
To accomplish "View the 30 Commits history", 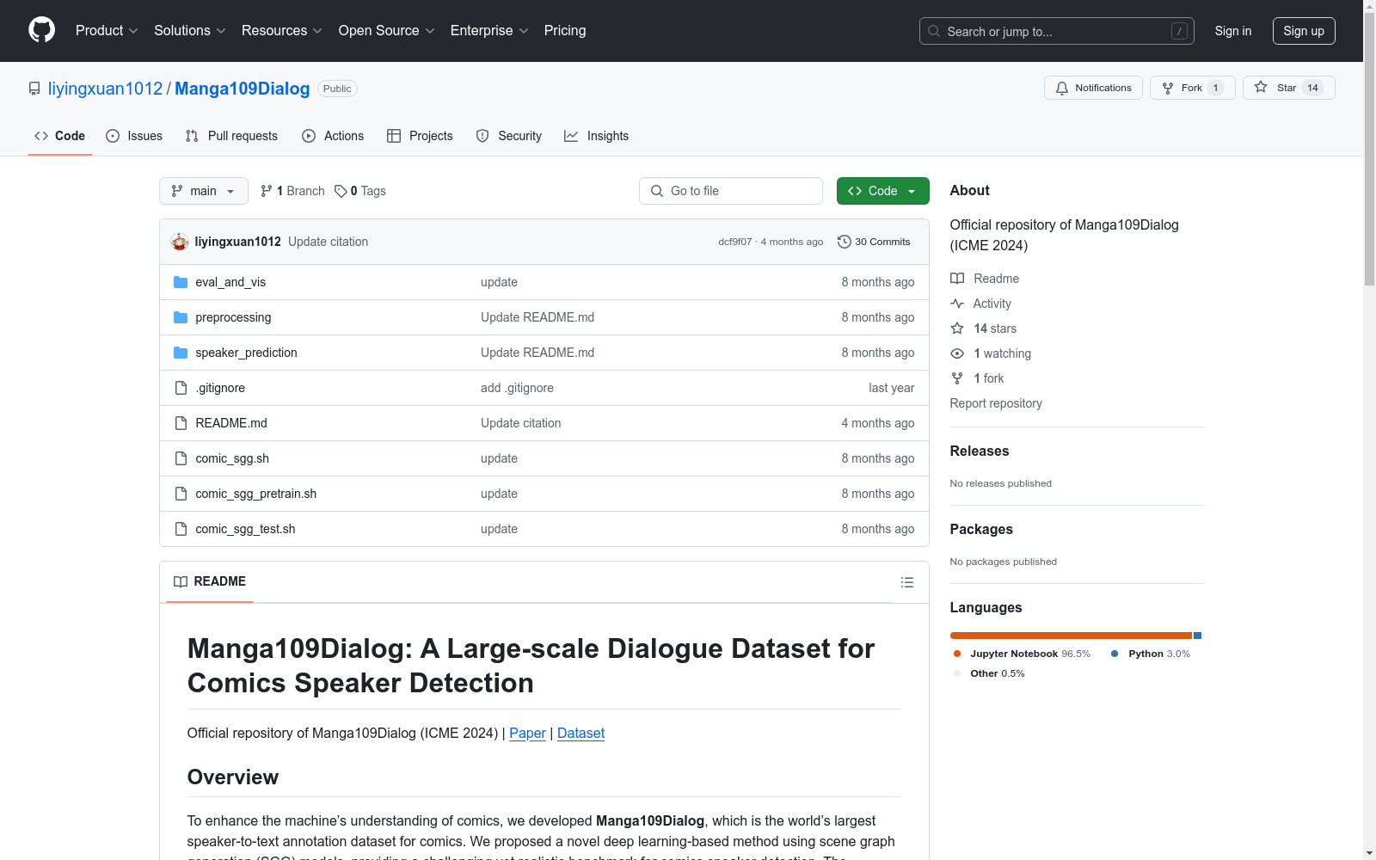I will 874,242.
